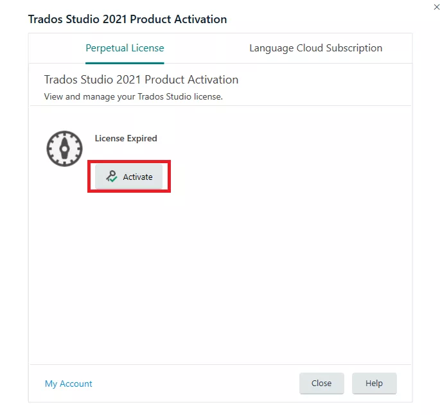
Task: Click the Help button next to Close
Action: [374, 384]
